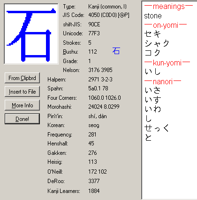
Task: Click the nanori reading せっく
Action: 157,128
